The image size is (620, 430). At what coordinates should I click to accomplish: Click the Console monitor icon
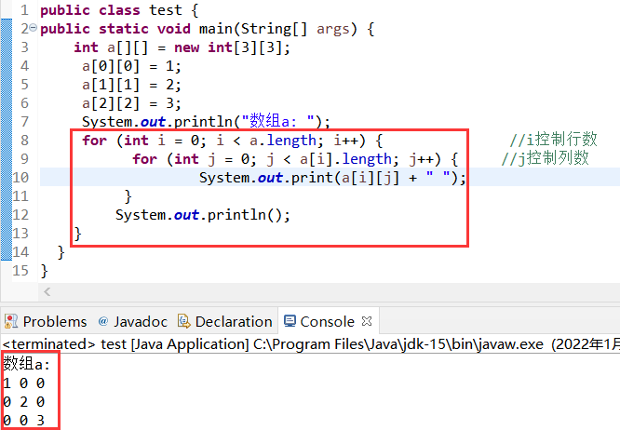[x=290, y=321]
